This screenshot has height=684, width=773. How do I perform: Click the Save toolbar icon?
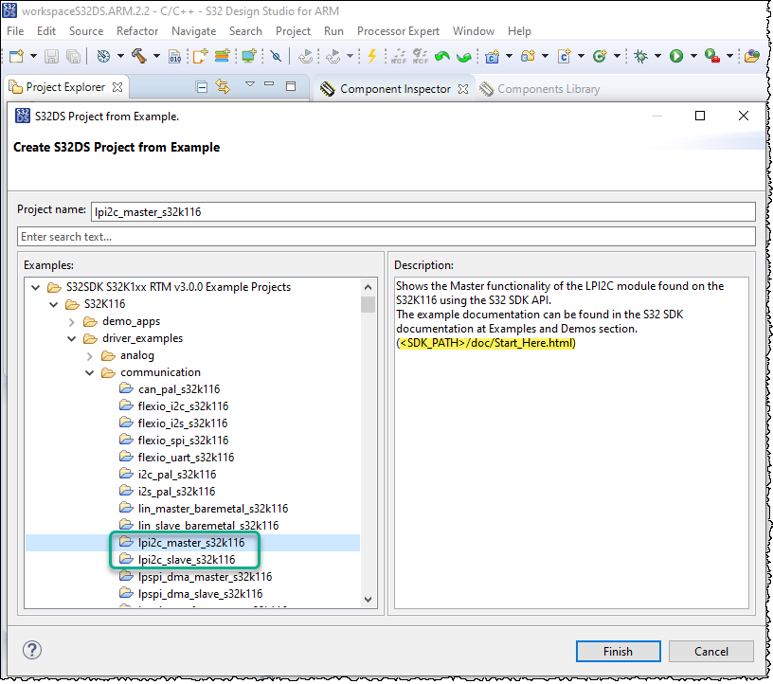52,56
